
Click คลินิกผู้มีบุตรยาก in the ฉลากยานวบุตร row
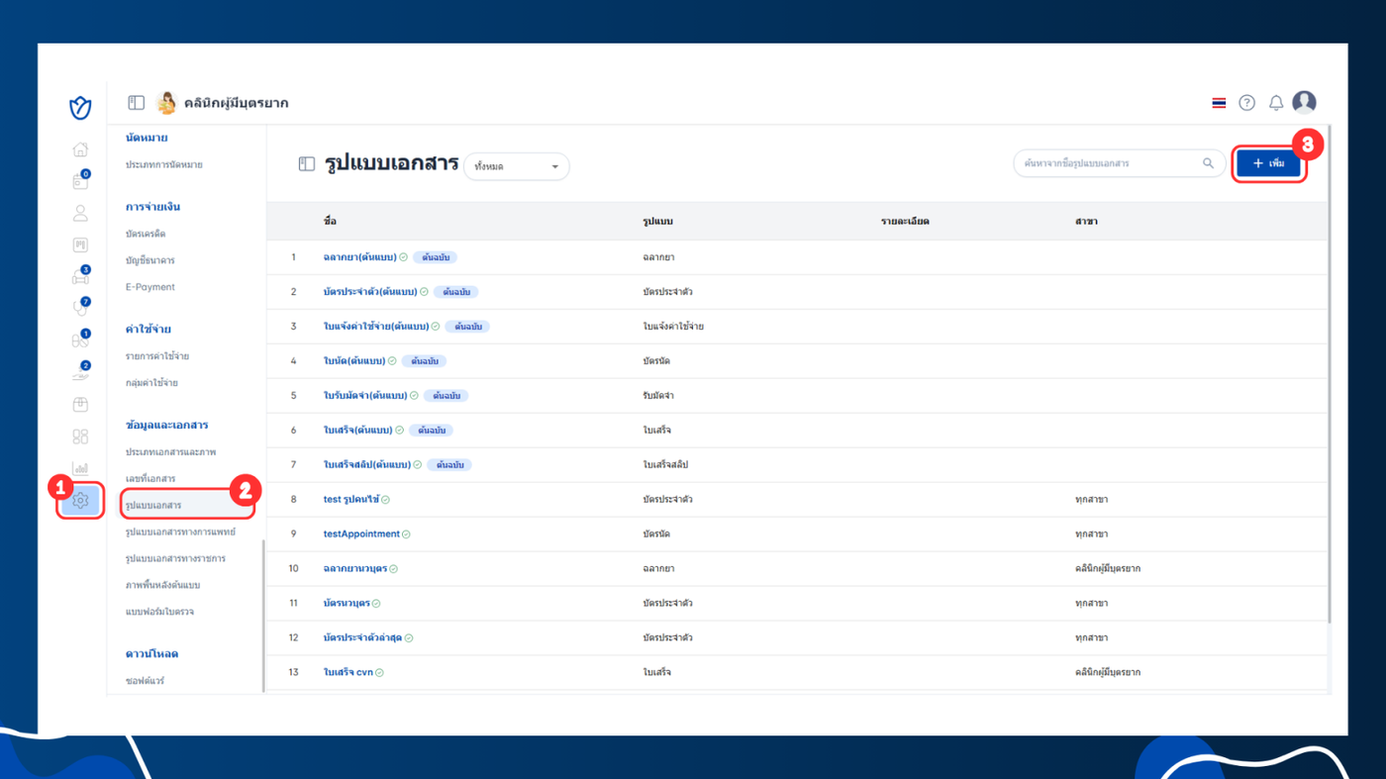pos(1108,569)
